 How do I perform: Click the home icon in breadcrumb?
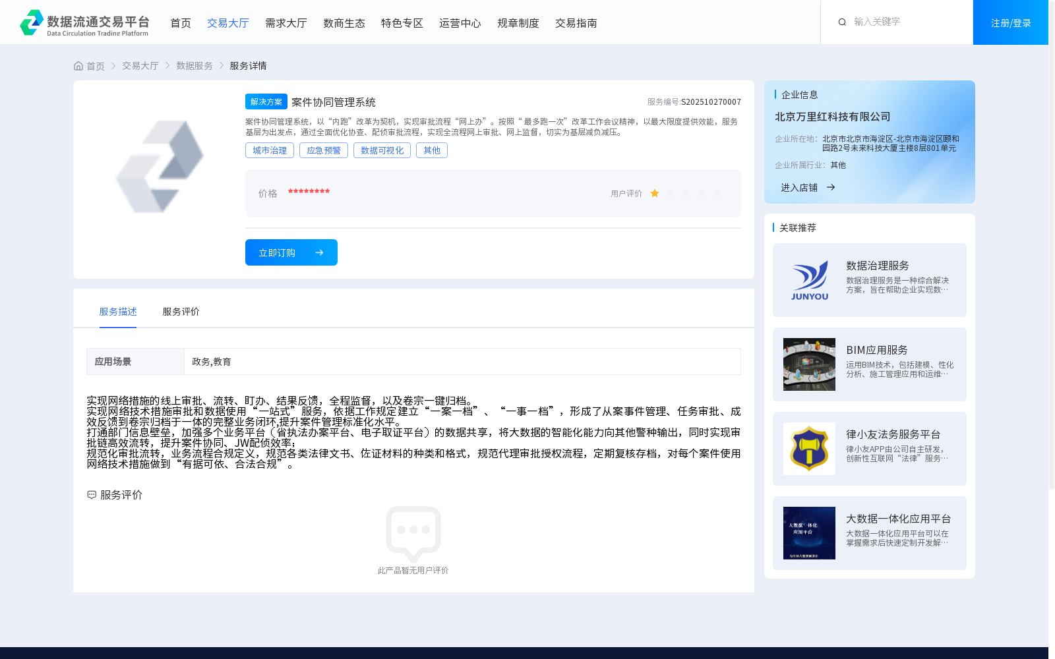[x=78, y=66]
